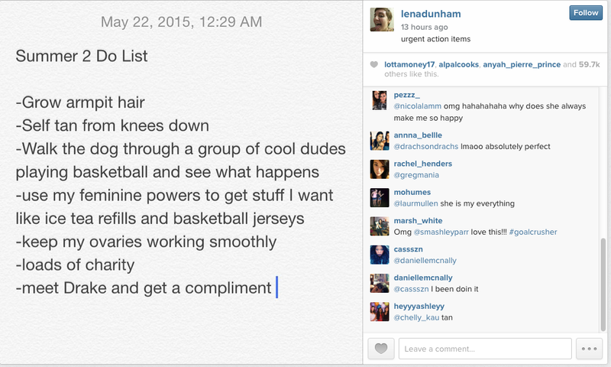Click the @nicolalamm mention
The image size is (611, 367).
tap(417, 106)
